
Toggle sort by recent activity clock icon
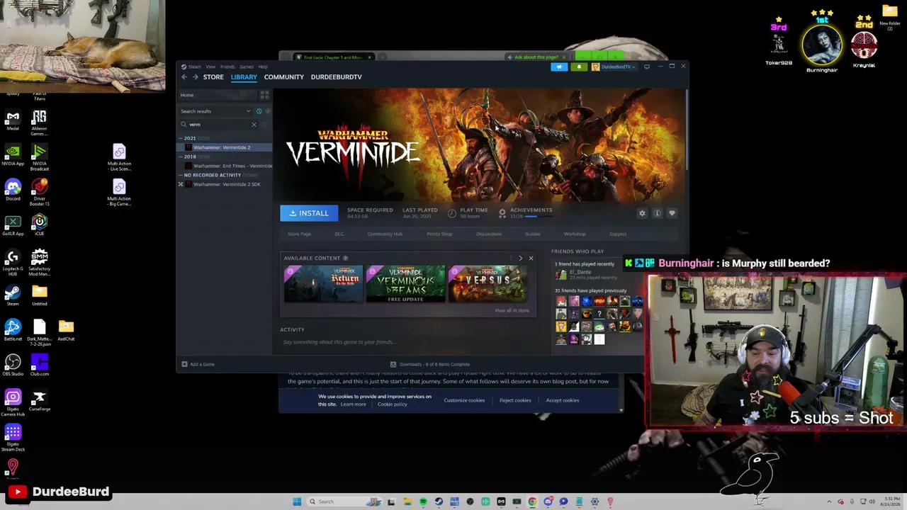[x=259, y=111]
